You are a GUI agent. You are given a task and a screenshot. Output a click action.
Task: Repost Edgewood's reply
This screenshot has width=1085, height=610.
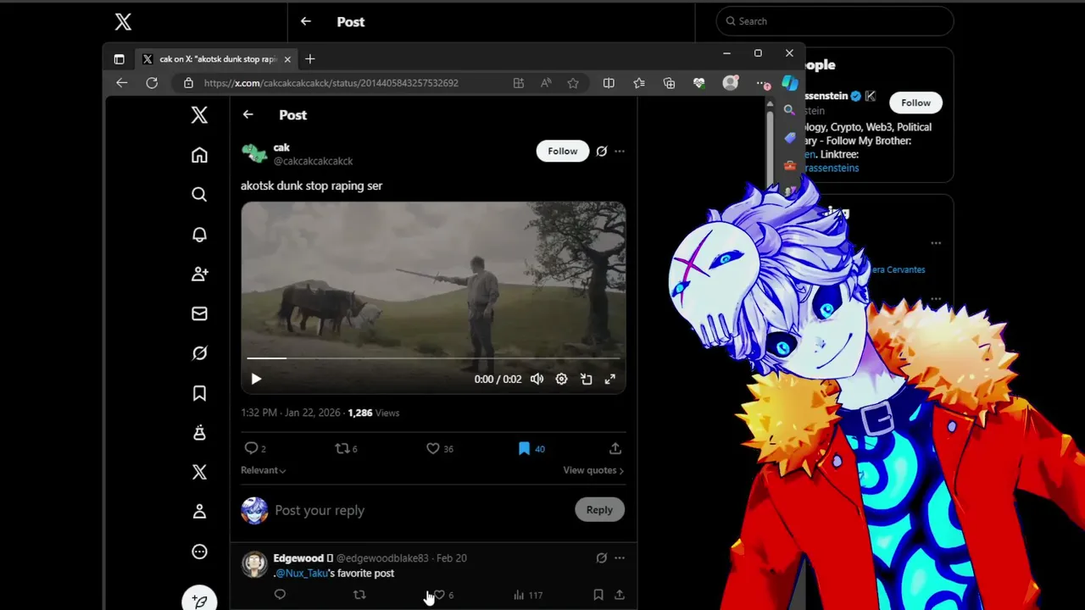click(x=359, y=595)
